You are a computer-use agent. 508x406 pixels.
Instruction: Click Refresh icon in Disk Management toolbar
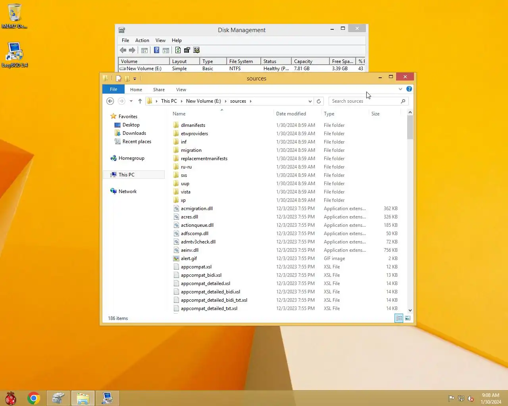tap(178, 50)
